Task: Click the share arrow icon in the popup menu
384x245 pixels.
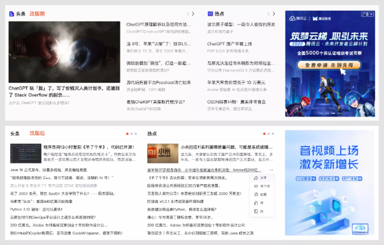Action: [256, 178]
